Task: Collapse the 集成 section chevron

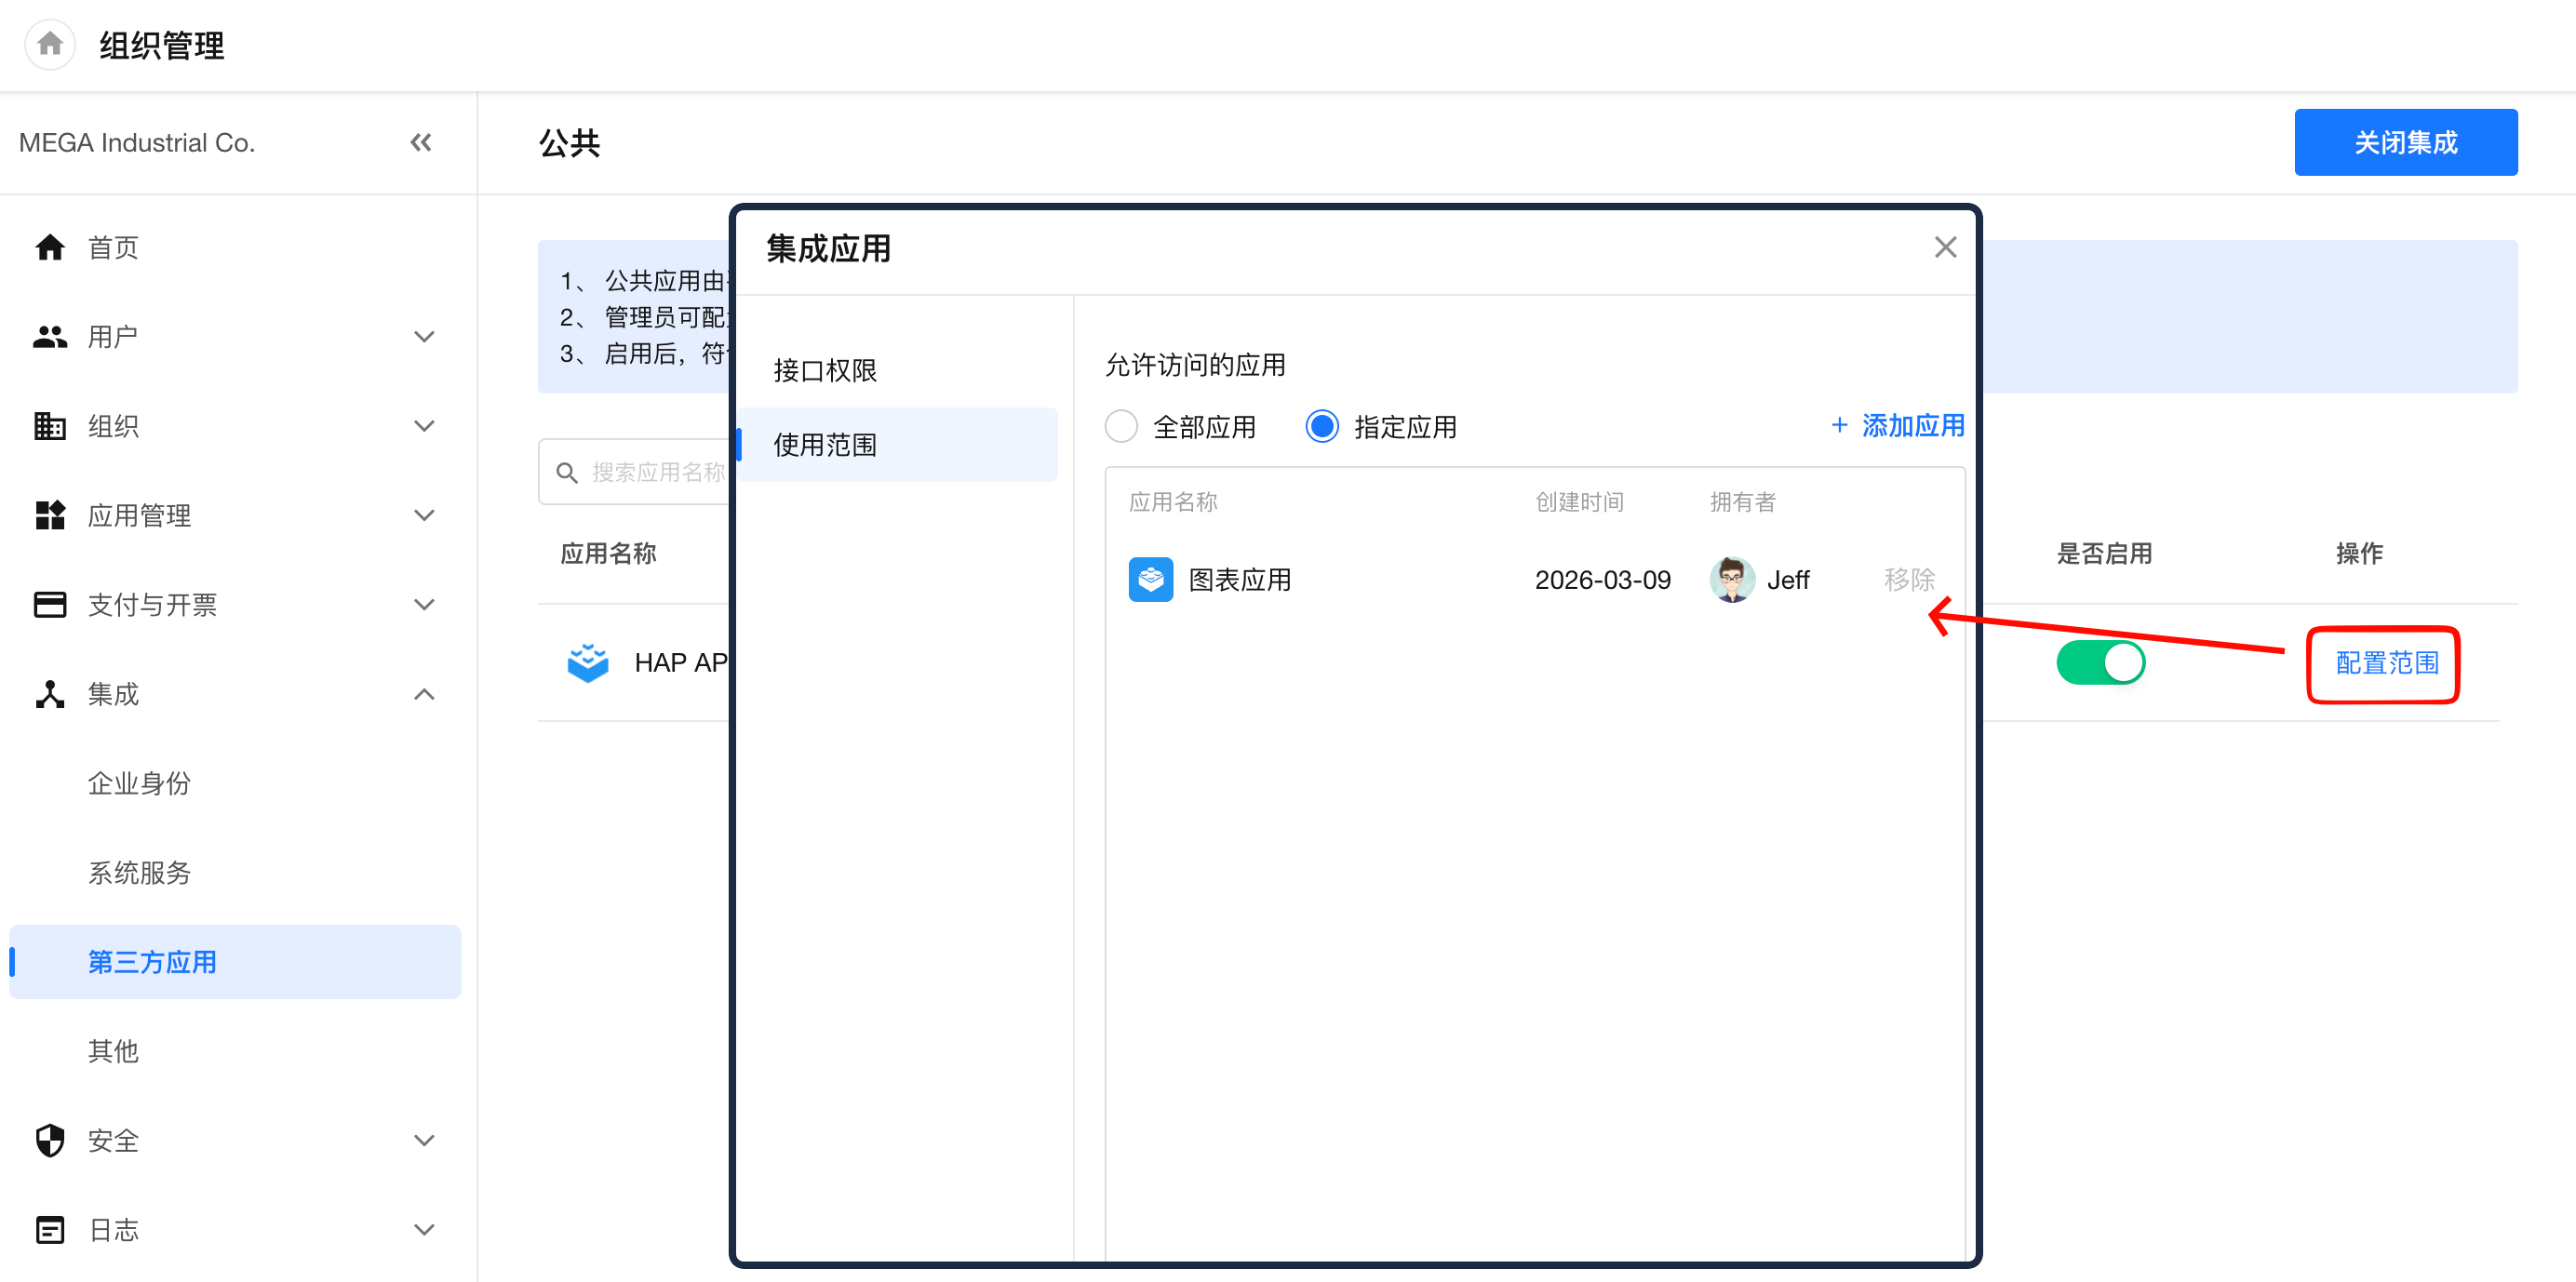Action: [x=424, y=694]
